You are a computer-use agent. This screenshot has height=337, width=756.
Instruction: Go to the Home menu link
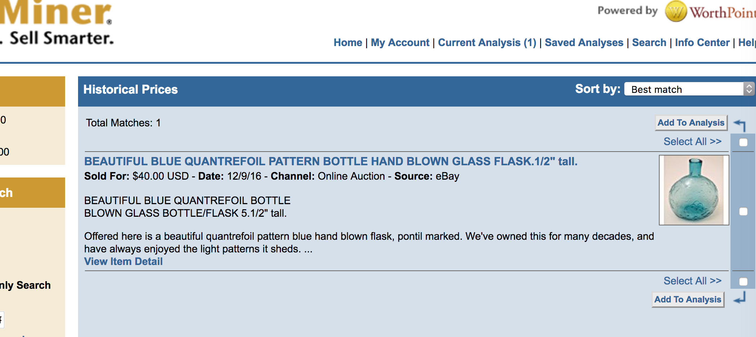click(348, 42)
